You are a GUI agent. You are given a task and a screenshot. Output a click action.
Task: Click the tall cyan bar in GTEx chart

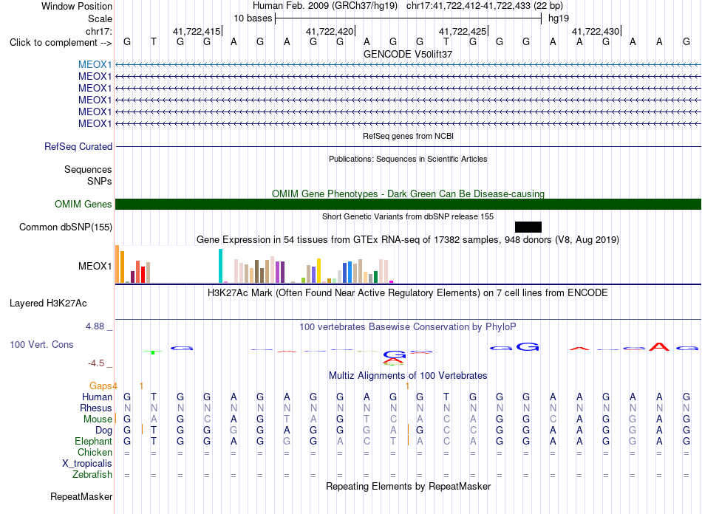220,266
